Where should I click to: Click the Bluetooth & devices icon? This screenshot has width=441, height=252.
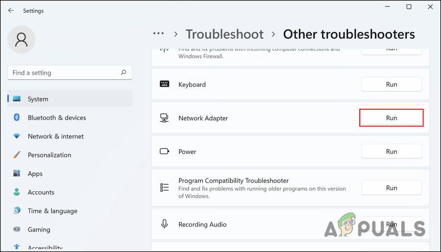[17, 118]
